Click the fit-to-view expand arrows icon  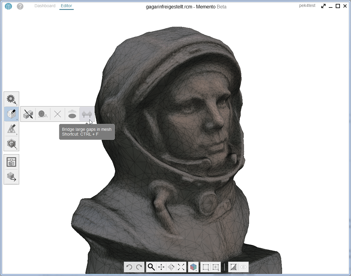coord(181,267)
